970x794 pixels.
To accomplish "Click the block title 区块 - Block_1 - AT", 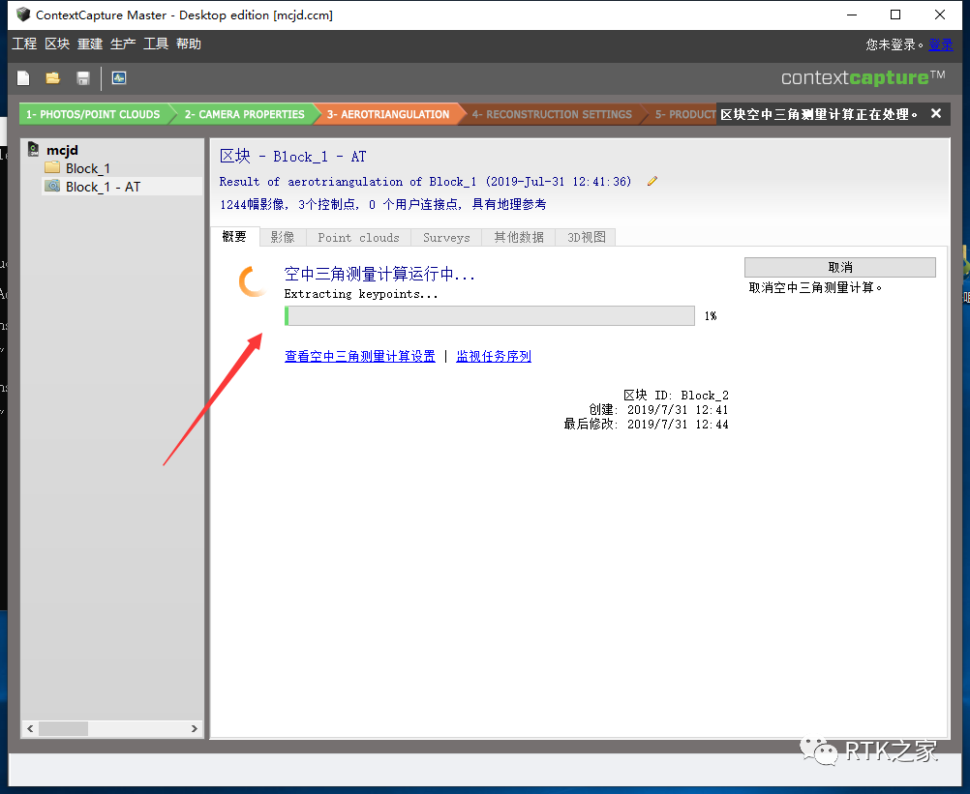I will point(292,157).
